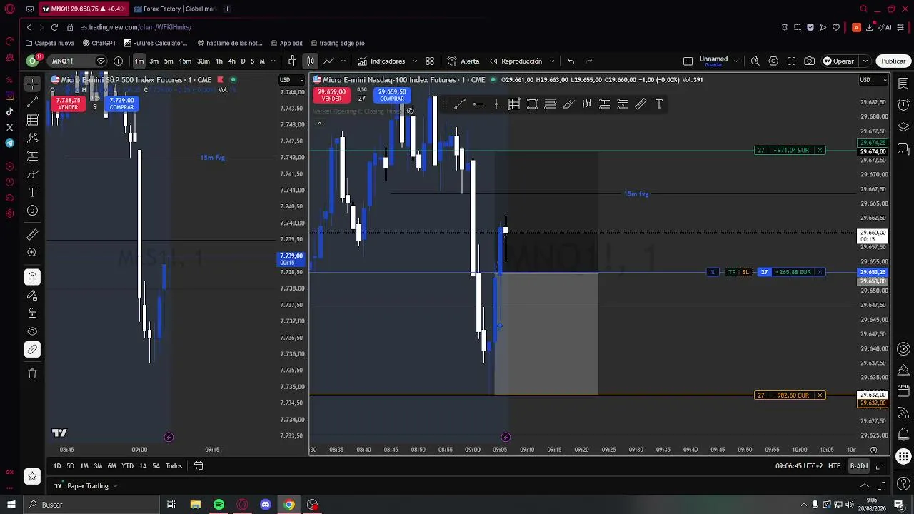914x514 pixels.
Task: Open the quick search icon
Action: [x=755, y=61]
